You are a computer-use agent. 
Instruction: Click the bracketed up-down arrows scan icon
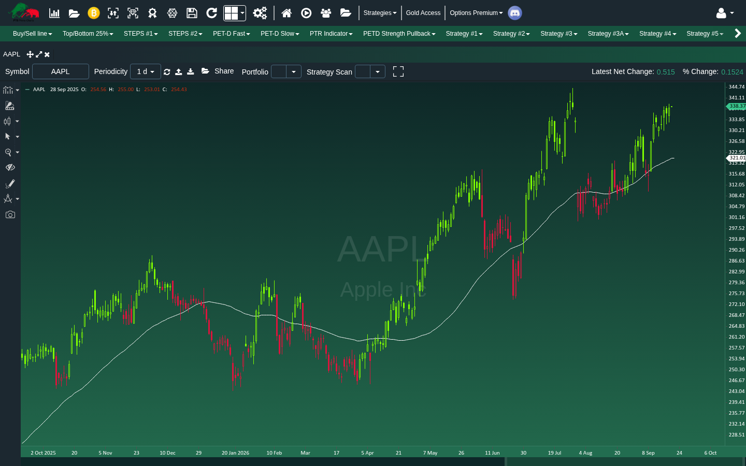pyautogui.click(x=113, y=13)
